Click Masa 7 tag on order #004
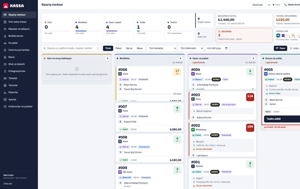 (197, 80)
